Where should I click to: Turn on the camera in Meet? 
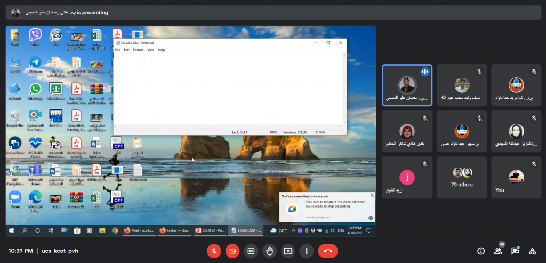click(232, 251)
